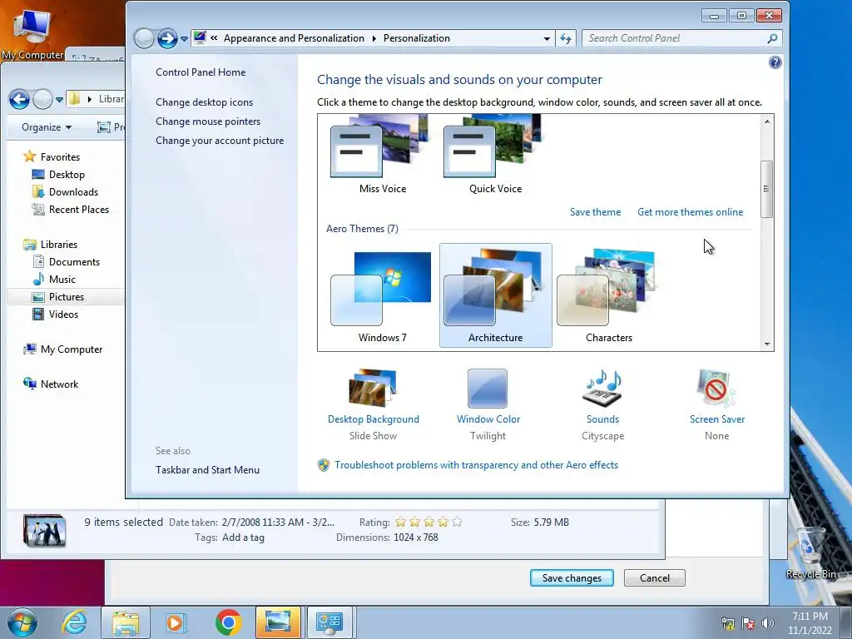Open Explorer back history dropdown arrow
Image resolution: width=852 pixels, height=639 pixels.
tap(59, 100)
